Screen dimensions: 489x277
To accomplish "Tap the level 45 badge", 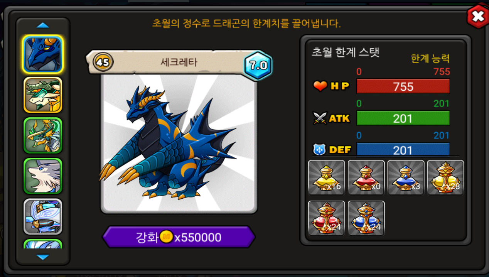I will click(x=103, y=62).
